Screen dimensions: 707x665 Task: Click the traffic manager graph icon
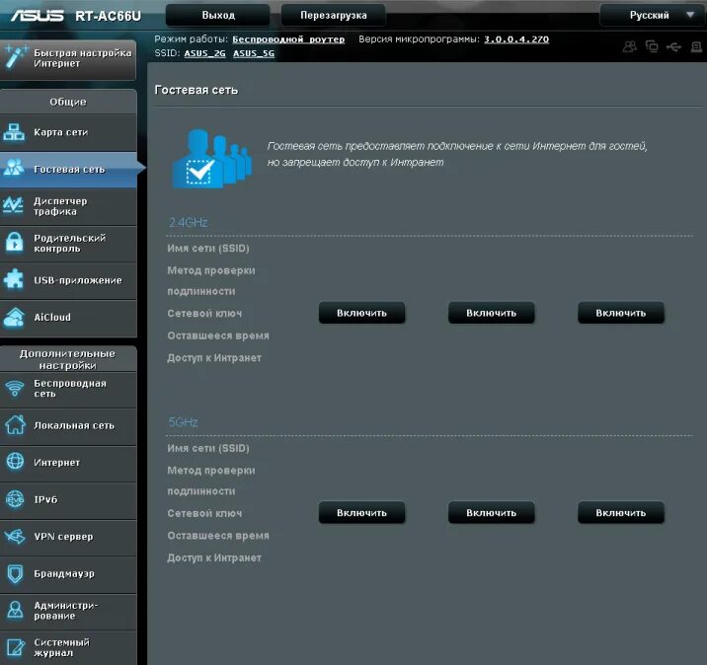[x=14, y=205]
